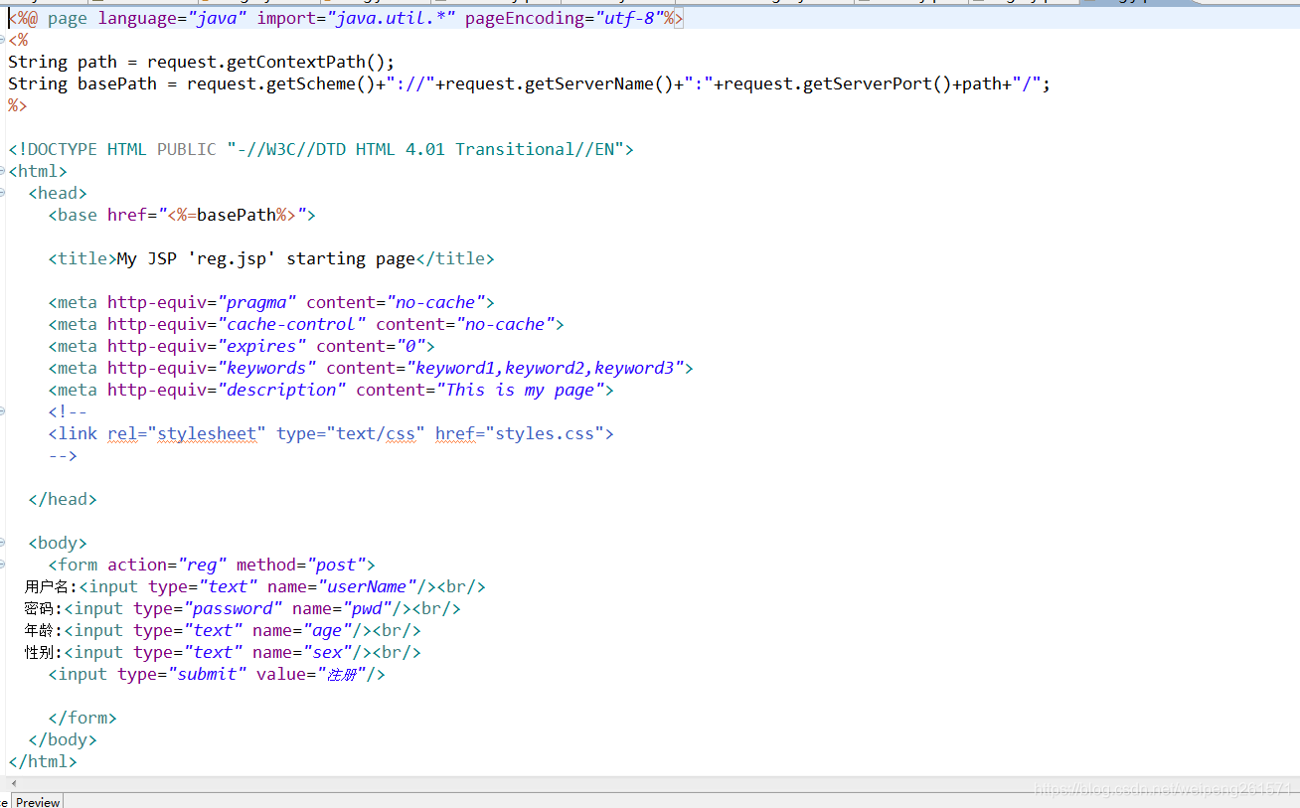
Task: Click the link rel="stylesheet" line
Action: pyautogui.click(x=331, y=433)
